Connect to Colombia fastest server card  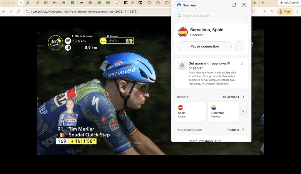pyautogui.click(x=223, y=112)
